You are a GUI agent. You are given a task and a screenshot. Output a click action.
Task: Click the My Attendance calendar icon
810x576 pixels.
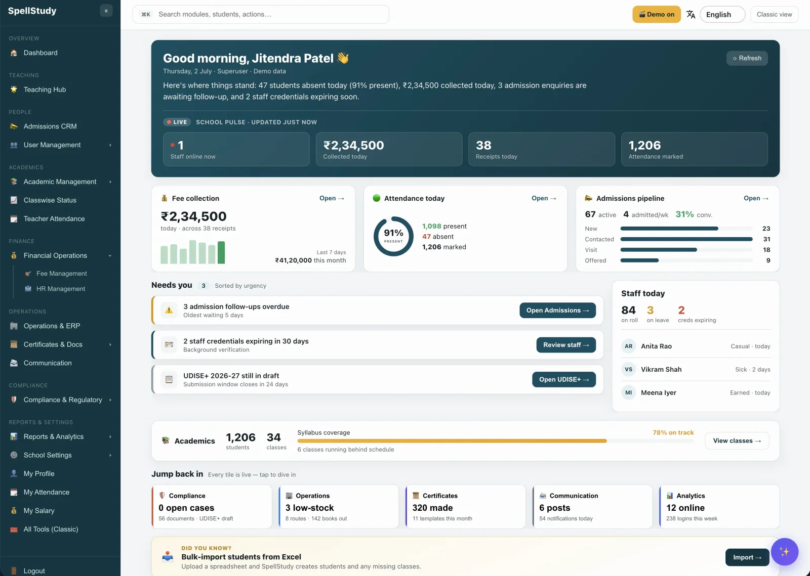[14, 493]
